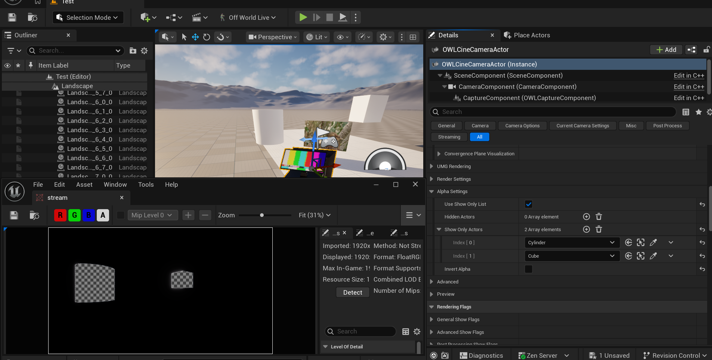This screenshot has width=712, height=360.
Task: Open the File menu in texture editor
Action: (38, 184)
